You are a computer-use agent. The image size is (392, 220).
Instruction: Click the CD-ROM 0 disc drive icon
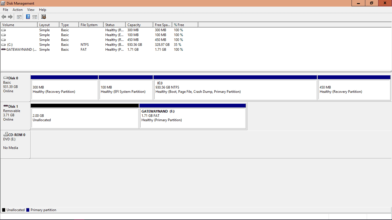[x=5, y=135]
